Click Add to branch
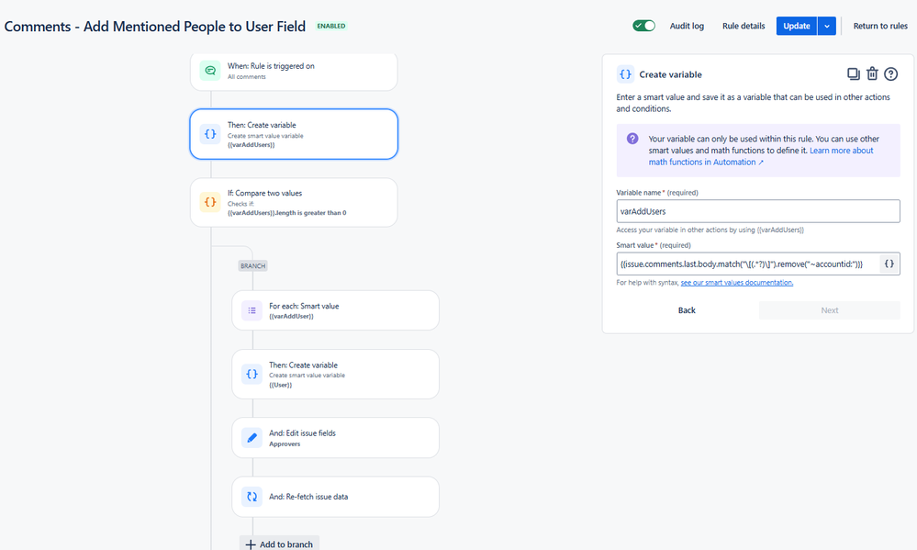The width and height of the screenshot is (917, 550). [280, 544]
